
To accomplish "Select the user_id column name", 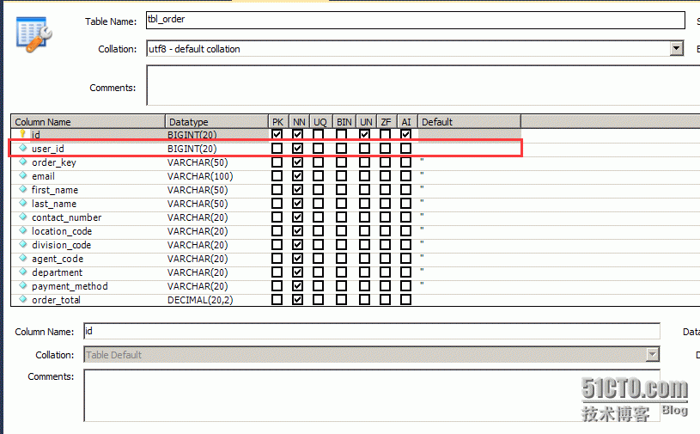I will 48,149.
